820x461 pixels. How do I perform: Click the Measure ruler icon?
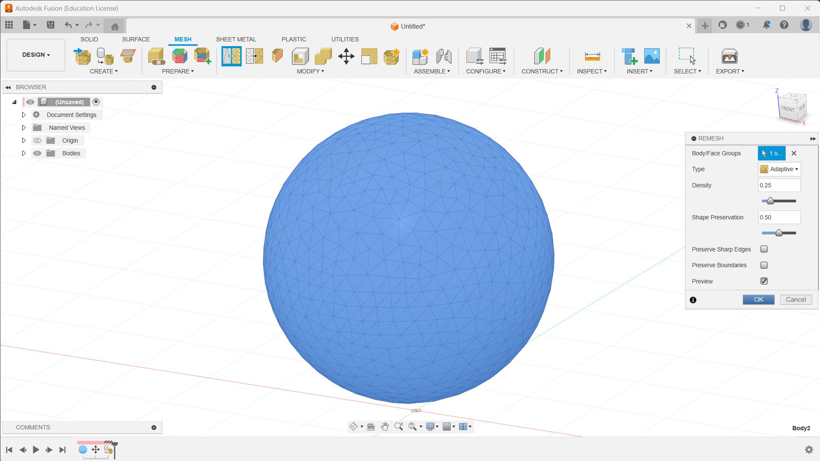point(592,56)
